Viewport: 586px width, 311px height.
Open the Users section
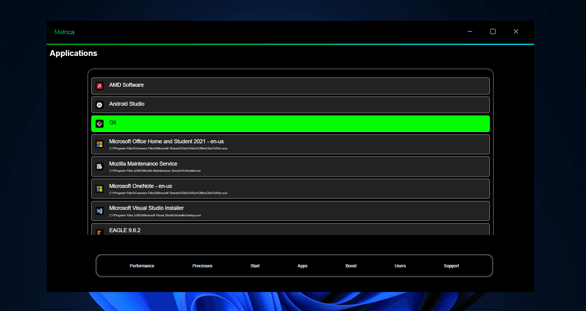pos(400,266)
